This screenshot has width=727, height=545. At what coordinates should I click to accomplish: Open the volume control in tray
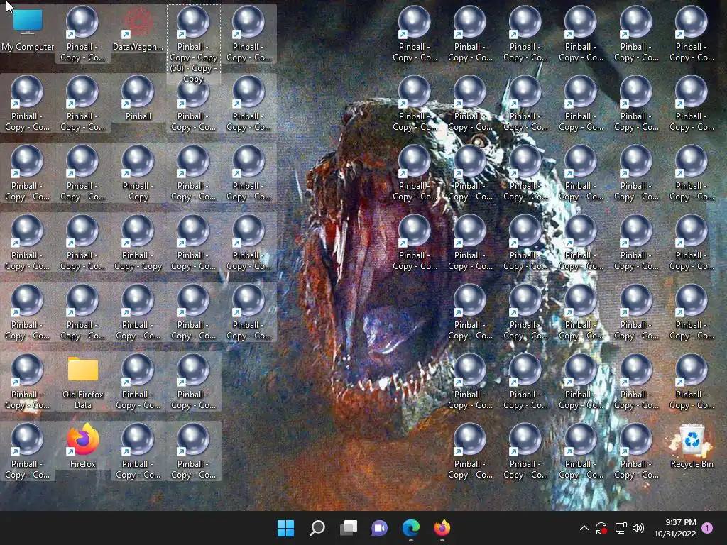[638, 528]
